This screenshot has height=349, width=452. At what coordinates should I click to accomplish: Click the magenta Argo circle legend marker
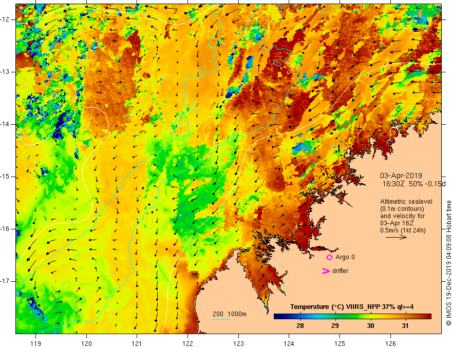pos(329,257)
